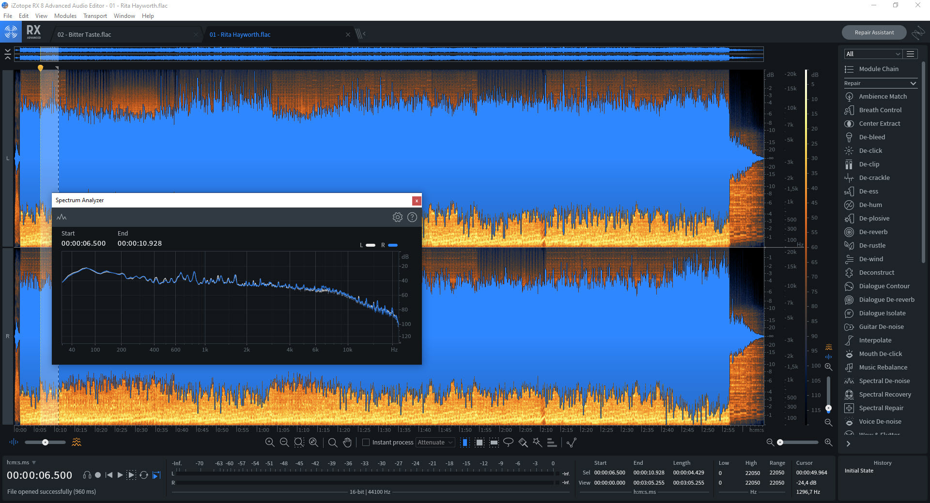
Task: Open the Attenuate mode dropdown
Action: pos(435,442)
